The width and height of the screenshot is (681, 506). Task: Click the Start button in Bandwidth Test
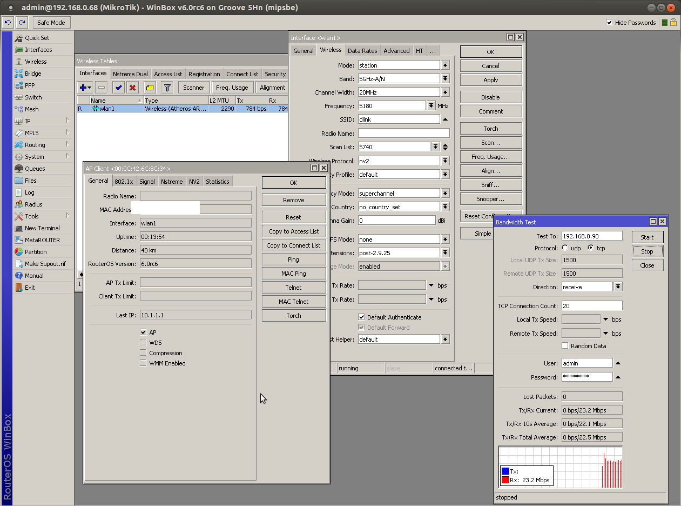(647, 237)
